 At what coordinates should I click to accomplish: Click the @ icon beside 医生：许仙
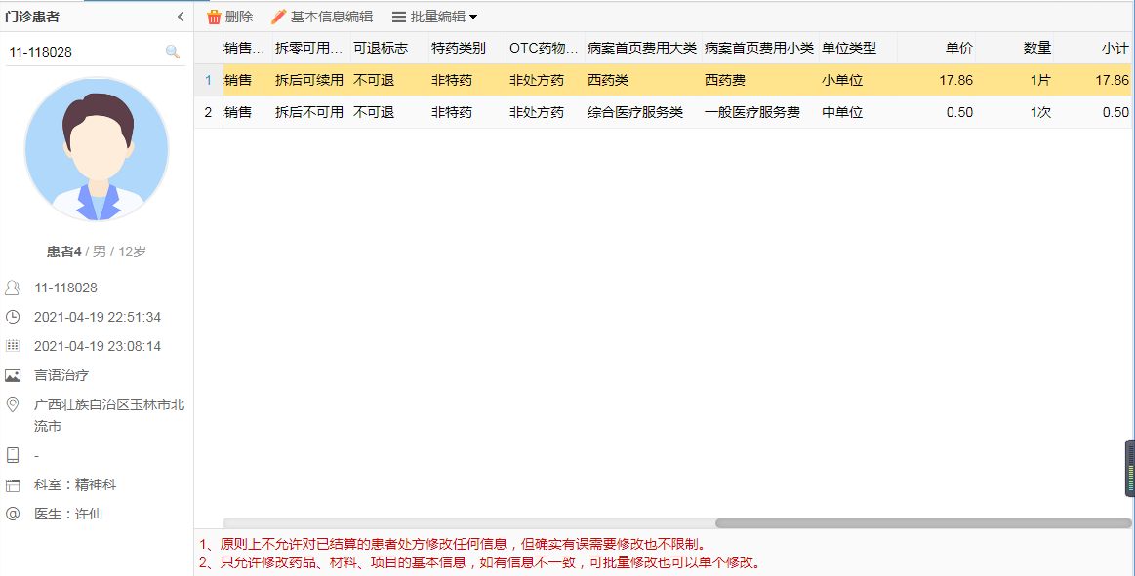point(13,514)
